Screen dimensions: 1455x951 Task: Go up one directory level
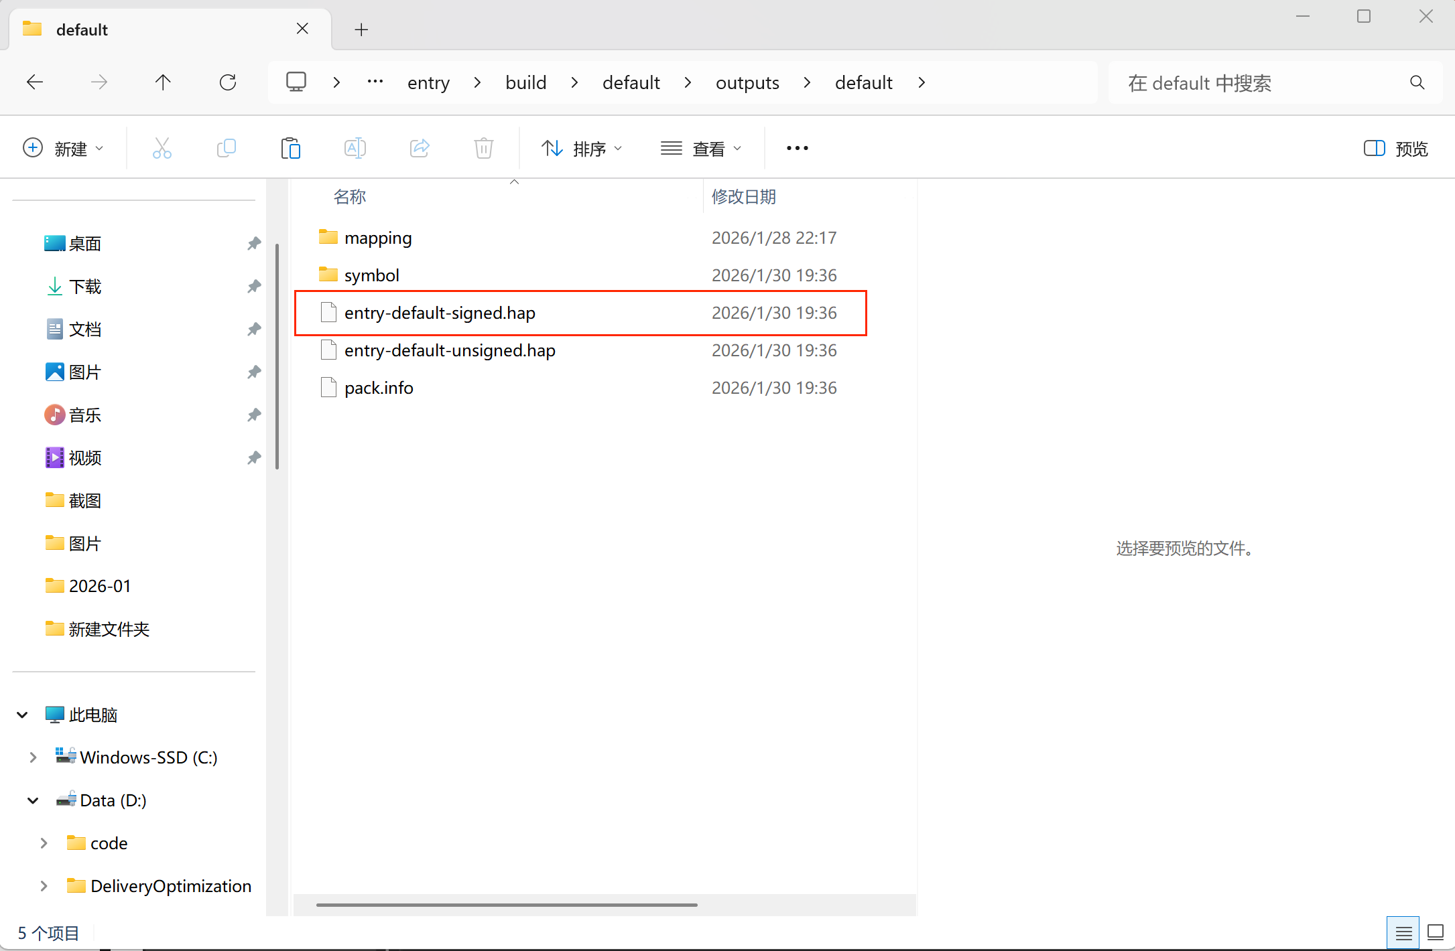point(163,82)
